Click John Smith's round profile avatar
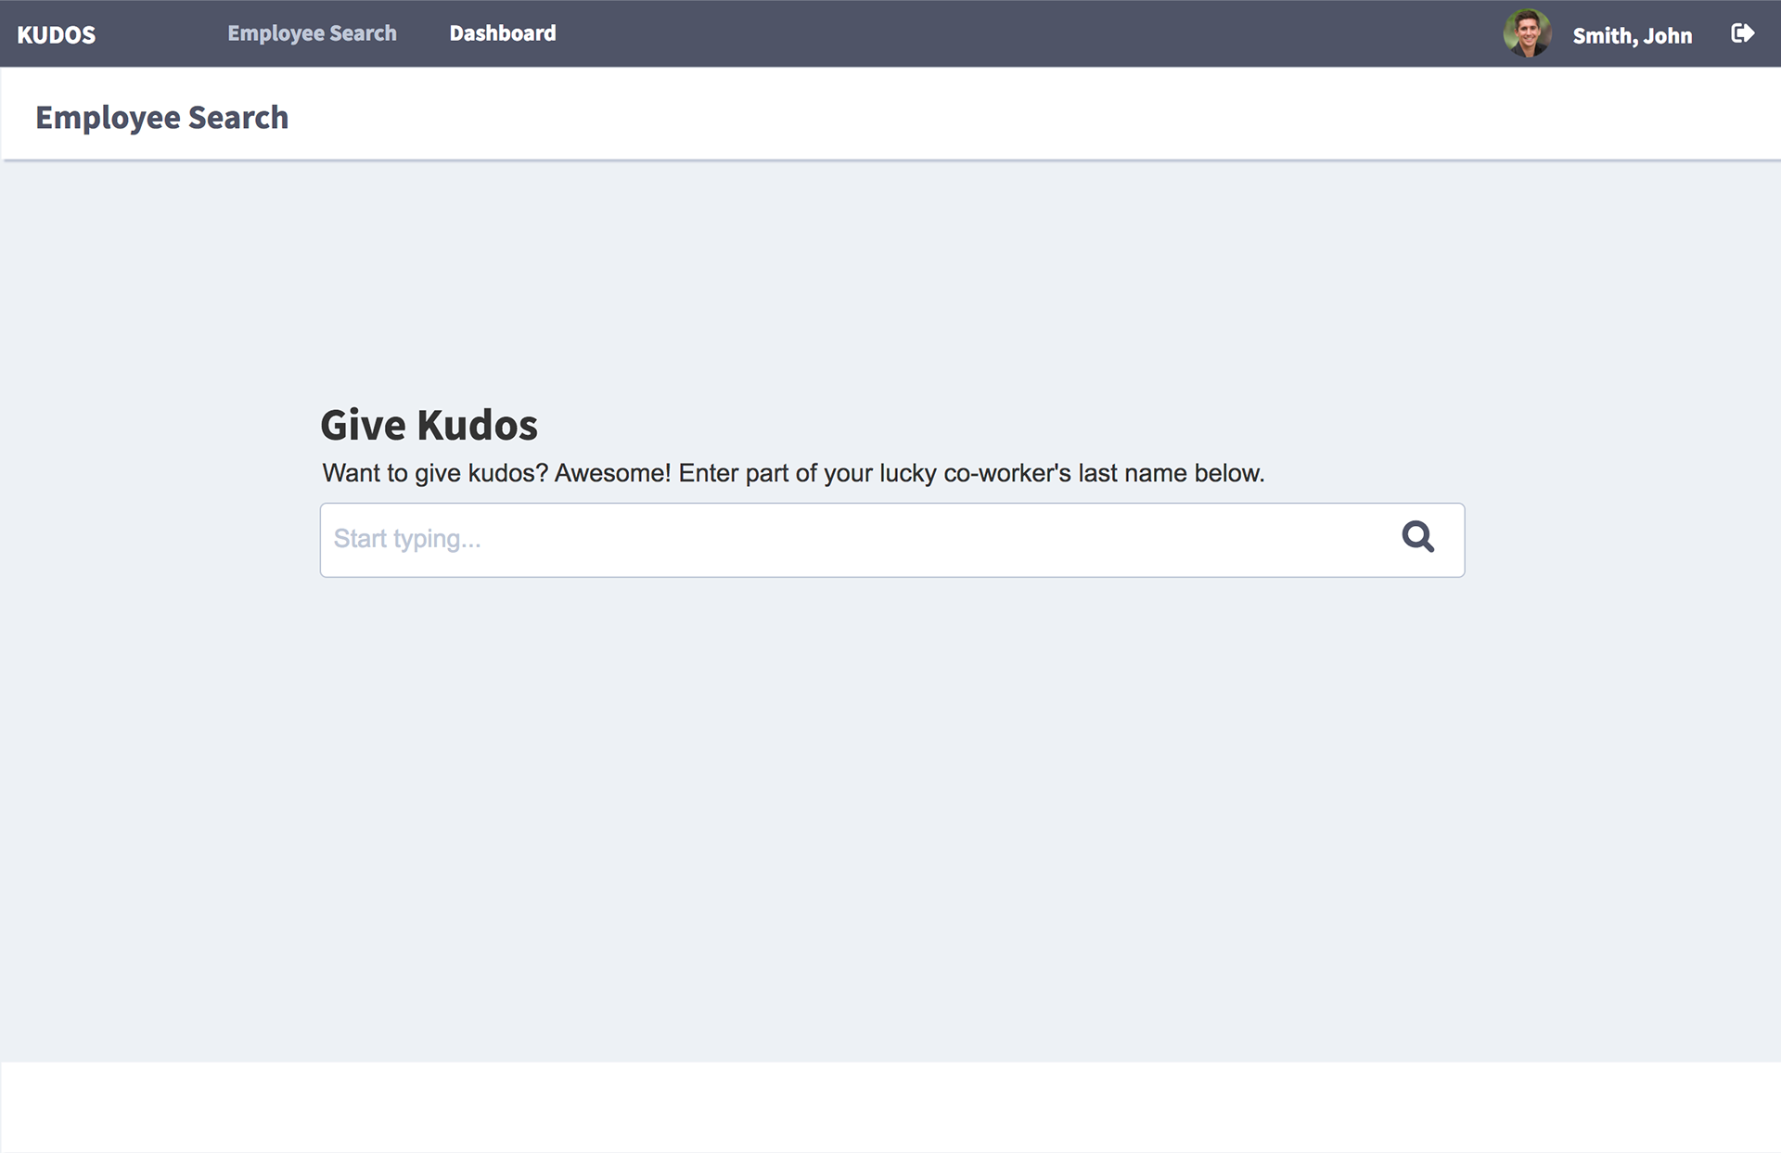 (x=1527, y=34)
